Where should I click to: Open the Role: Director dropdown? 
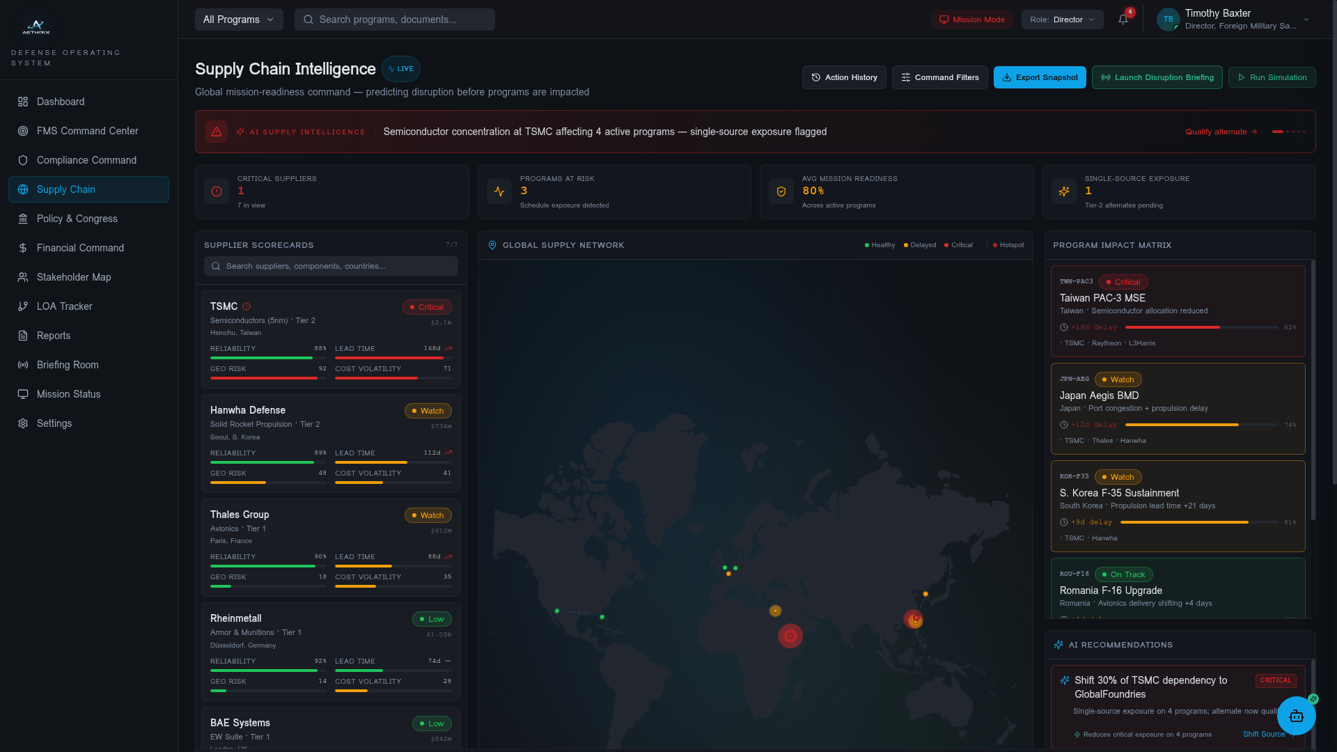point(1063,19)
